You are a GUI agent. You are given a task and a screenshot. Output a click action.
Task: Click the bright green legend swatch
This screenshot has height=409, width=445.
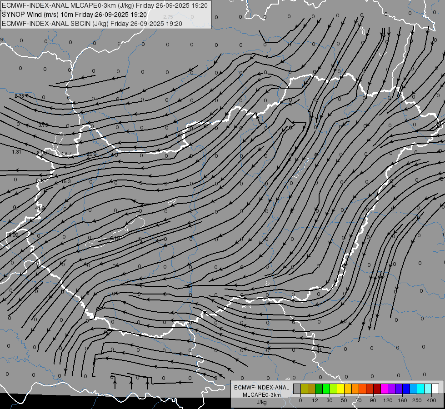pyautogui.click(x=326, y=389)
